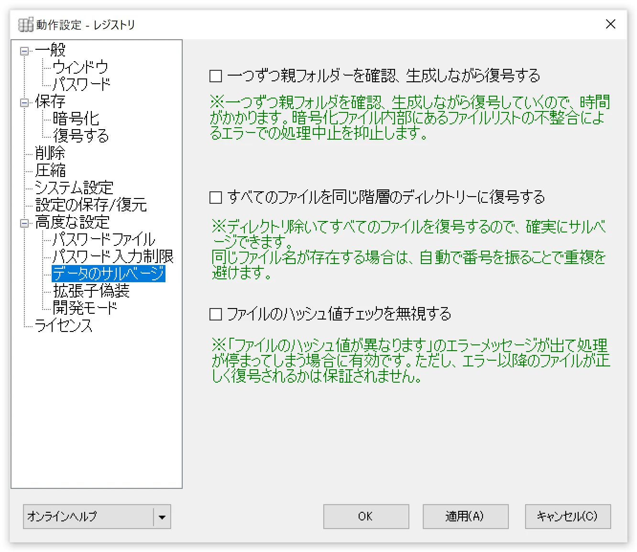Select システム設定 from the tree
This screenshot has width=637, height=552.
pyautogui.click(x=74, y=188)
